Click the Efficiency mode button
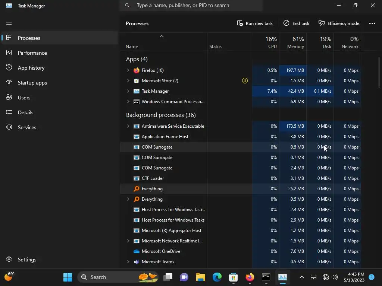382x286 pixels. click(339, 23)
